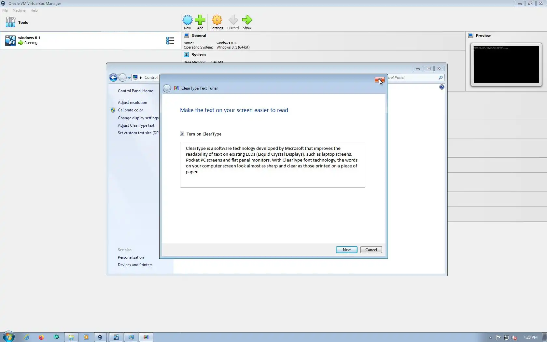Click the New virtual machine icon

point(188,20)
